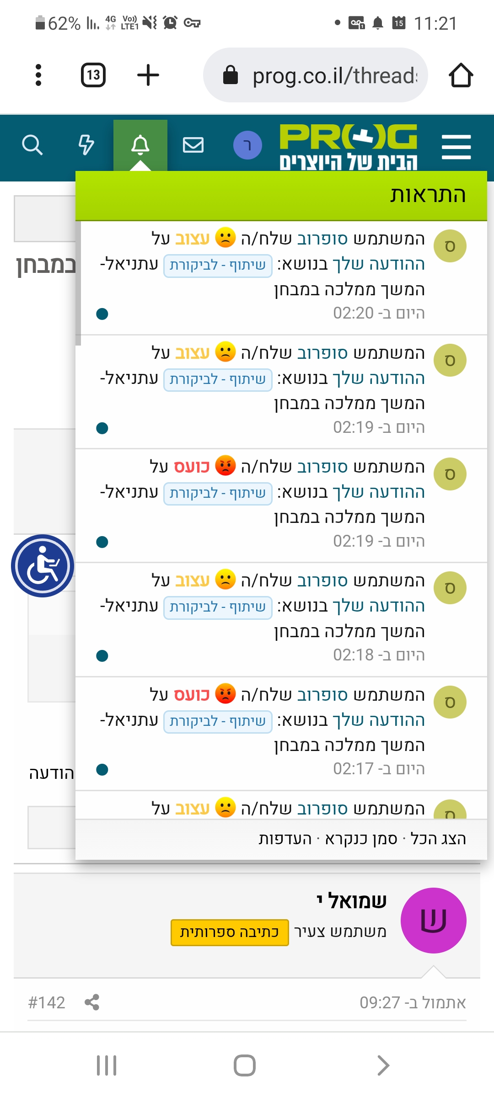The image size is (494, 1097).
Task: Click the lightning bolt what's new icon
Action: (x=86, y=145)
